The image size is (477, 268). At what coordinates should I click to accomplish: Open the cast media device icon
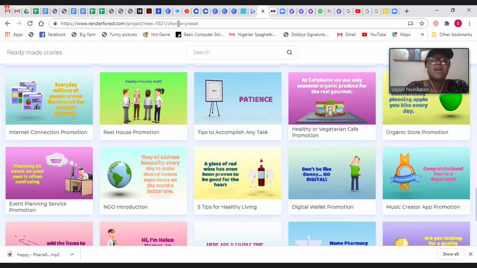point(411,23)
